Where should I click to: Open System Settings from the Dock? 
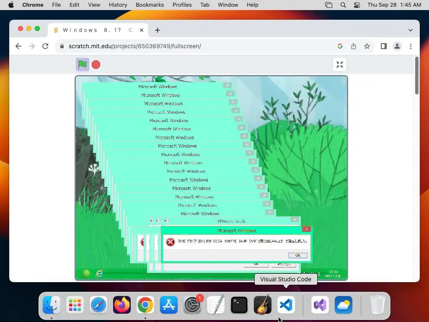192,305
